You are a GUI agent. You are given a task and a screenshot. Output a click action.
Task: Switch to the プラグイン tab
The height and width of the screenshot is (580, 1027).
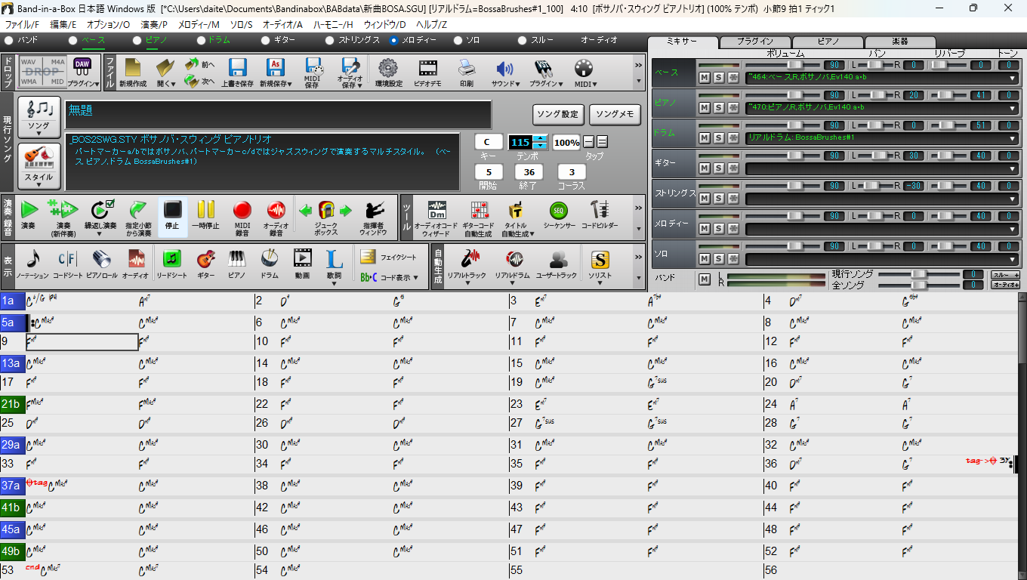pyautogui.click(x=754, y=42)
